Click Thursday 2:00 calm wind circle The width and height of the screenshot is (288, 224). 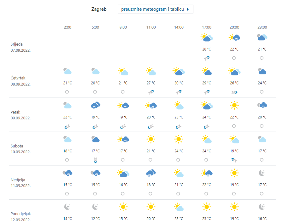[x=67, y=92]
